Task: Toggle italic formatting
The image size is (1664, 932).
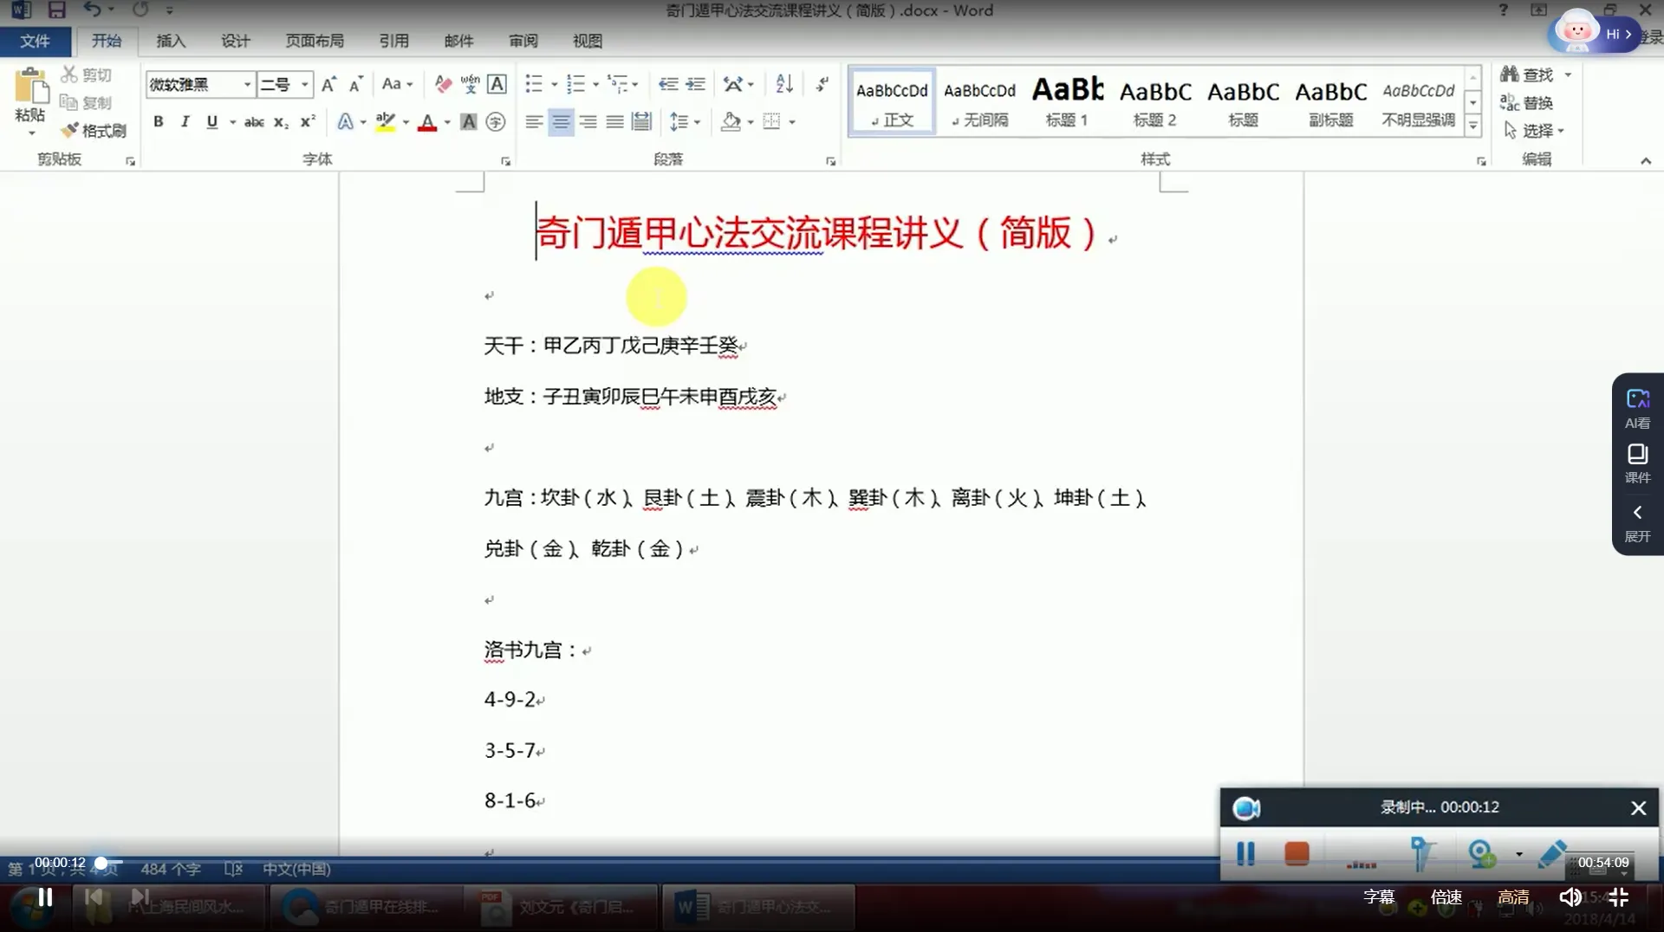Action: [184, 121]
